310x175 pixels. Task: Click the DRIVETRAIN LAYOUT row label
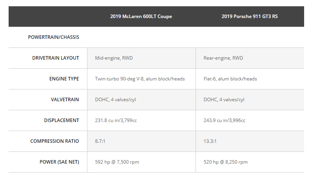point(55,58)
